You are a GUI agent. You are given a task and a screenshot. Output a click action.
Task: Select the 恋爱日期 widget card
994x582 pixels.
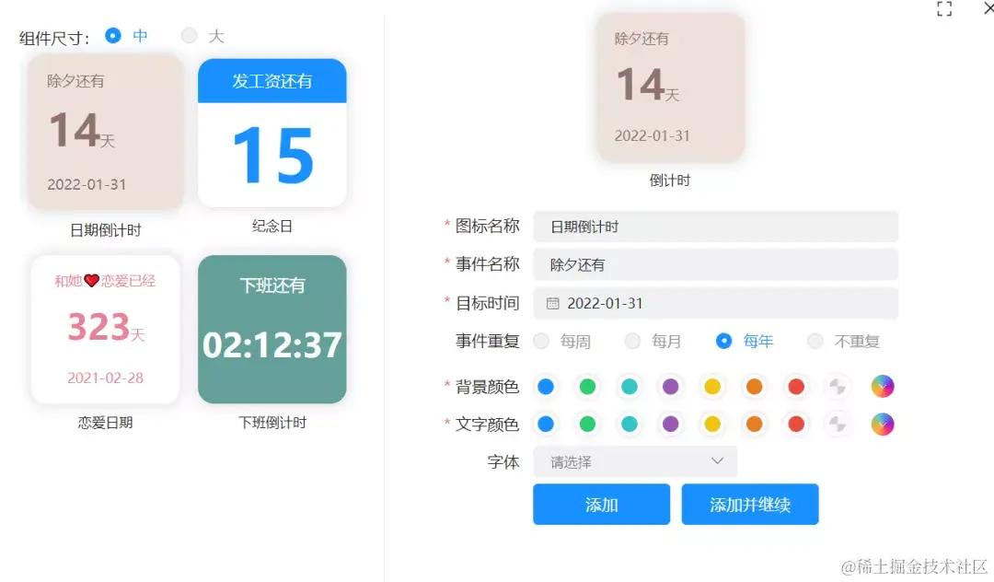(x=105, y=329)
